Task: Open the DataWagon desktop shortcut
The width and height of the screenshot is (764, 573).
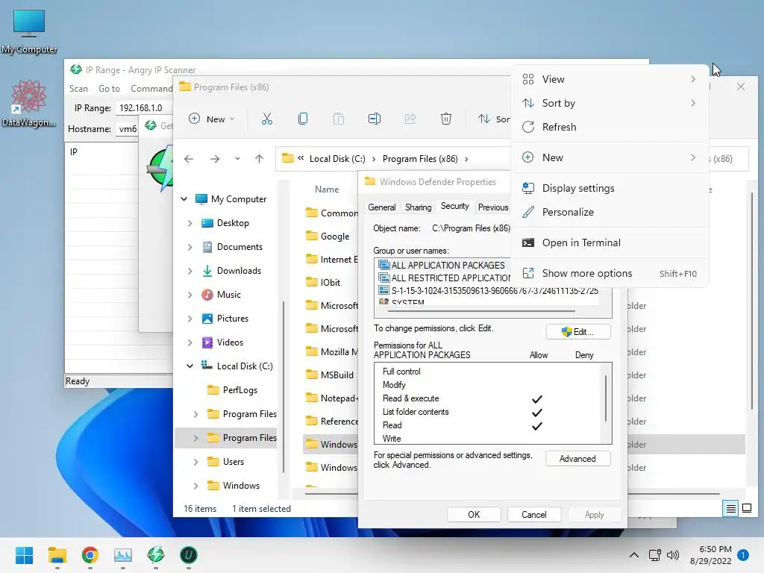Action: click(x=29, y=103)
